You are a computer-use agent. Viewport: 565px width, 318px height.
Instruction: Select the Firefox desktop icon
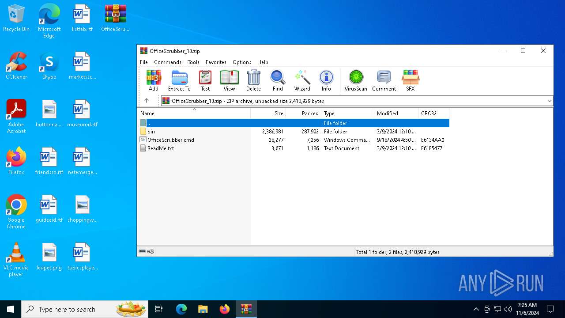point(16,161)
